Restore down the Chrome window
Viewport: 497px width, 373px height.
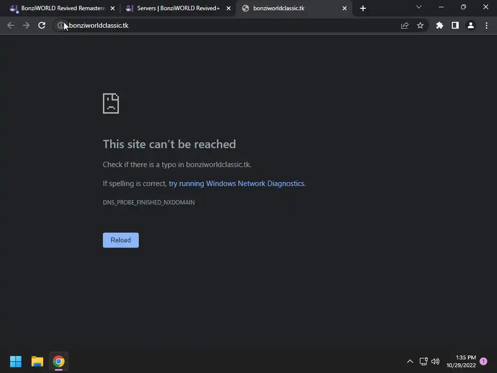[464, 7]
